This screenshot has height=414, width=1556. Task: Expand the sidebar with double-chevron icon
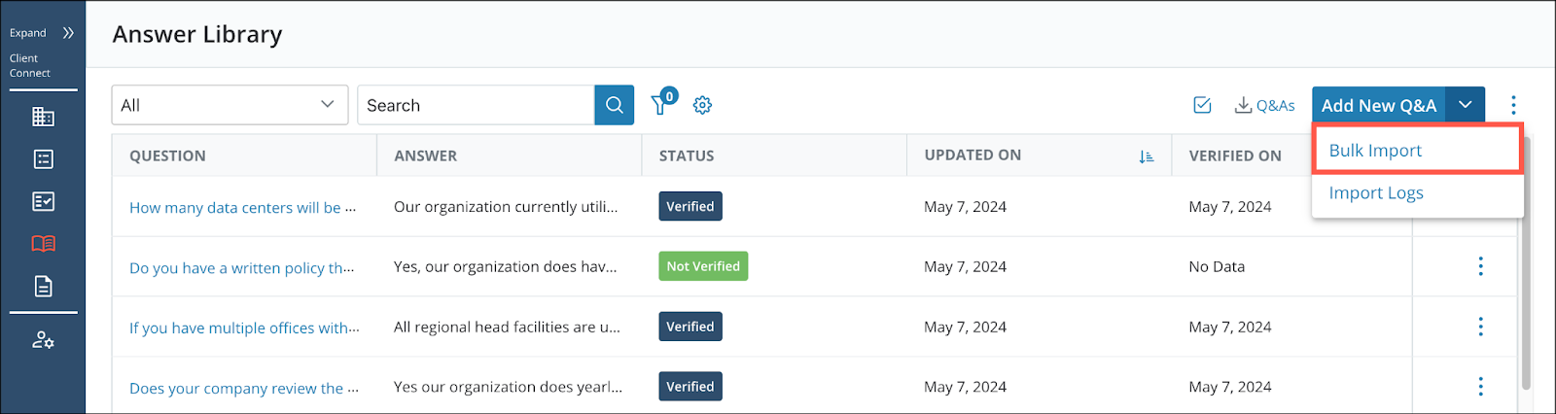tap(68, 33)
